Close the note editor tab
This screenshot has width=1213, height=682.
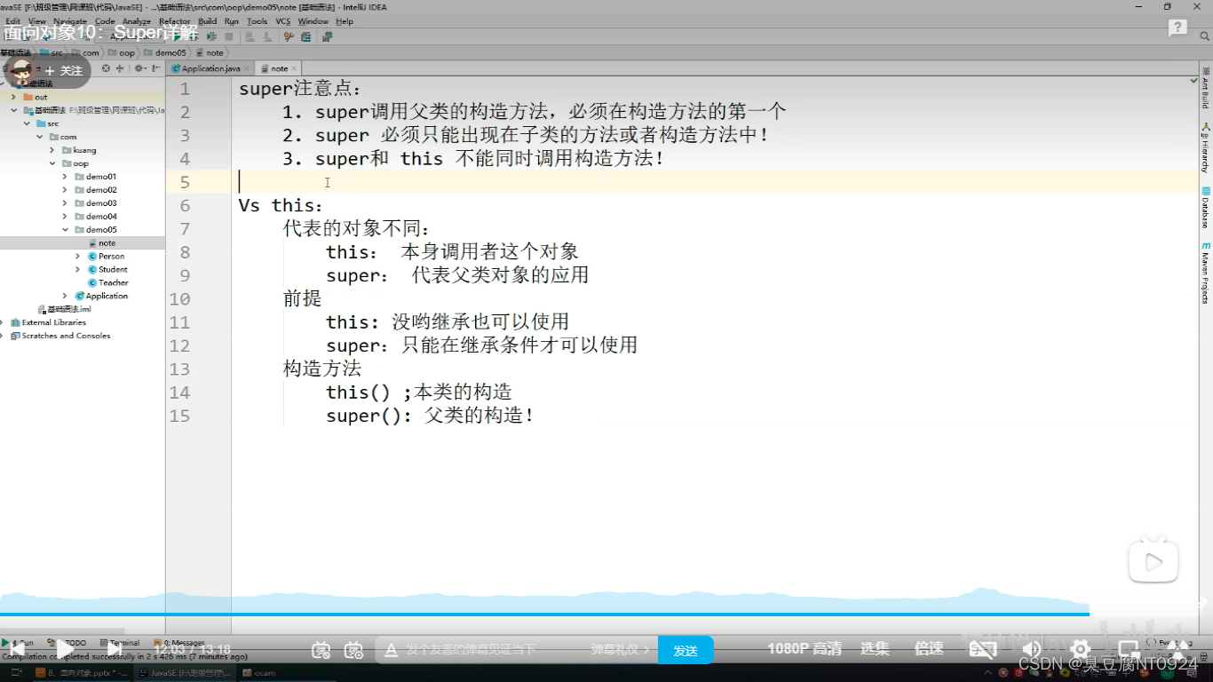pyautogui.click(x=294, y=68)
